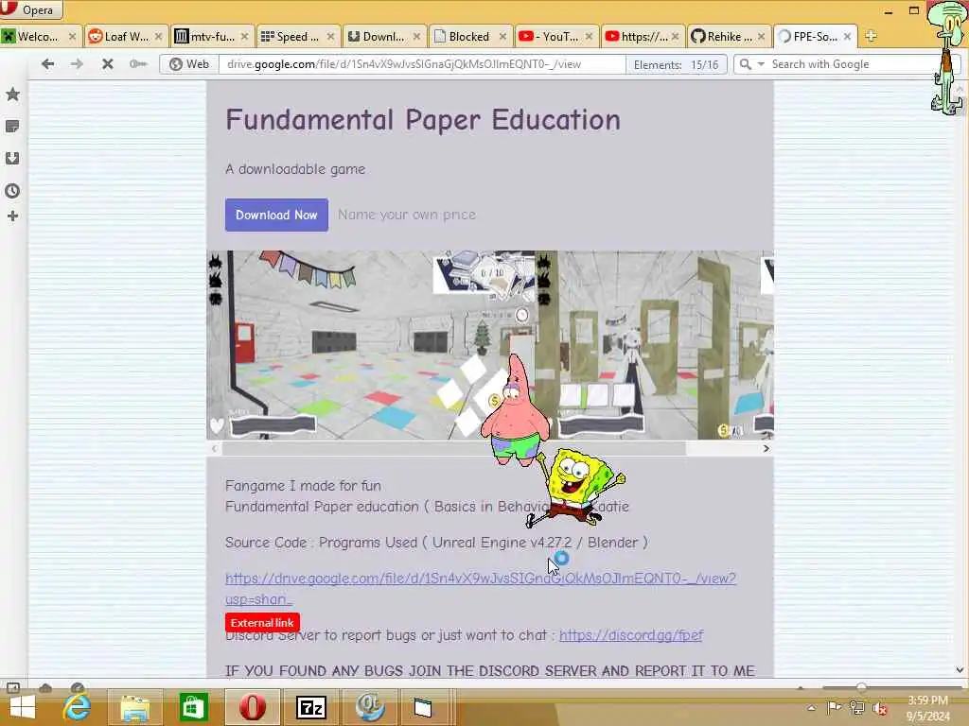The width and height of the screenshot is (969, 726).
Task: Switch to the Rehike GitHub tab
Action: tap(728, 37)
